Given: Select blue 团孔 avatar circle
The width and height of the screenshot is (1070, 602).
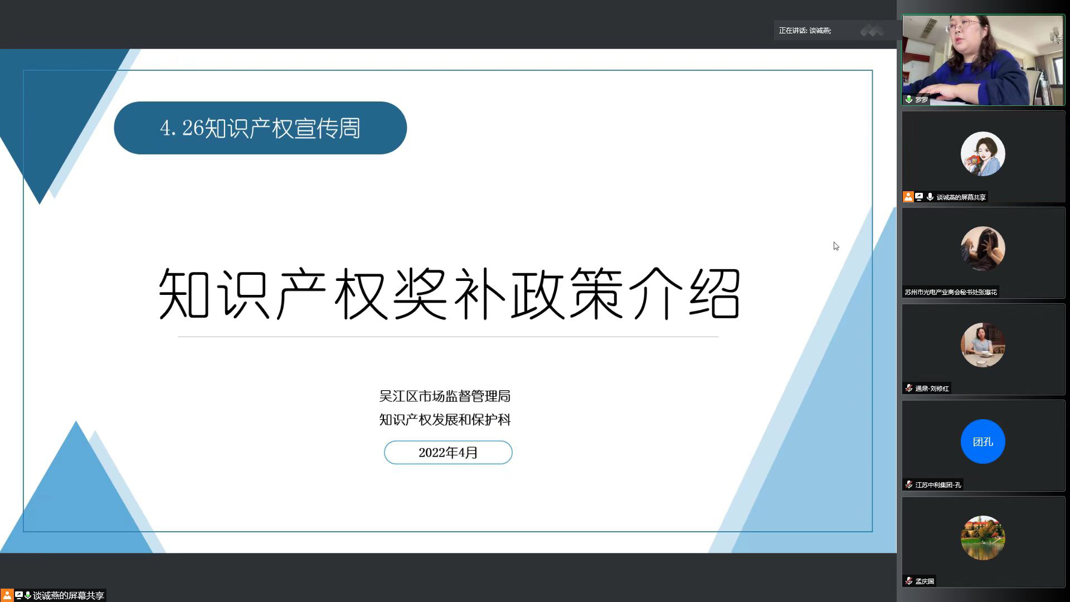Looking at the screenshot, I should 983,441.
